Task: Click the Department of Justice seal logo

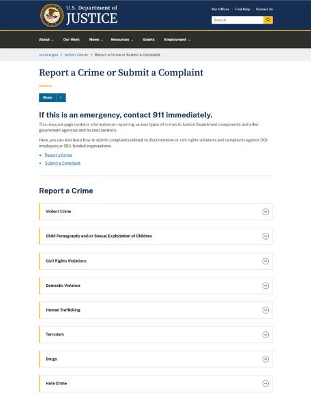Action: pos(52,15)
